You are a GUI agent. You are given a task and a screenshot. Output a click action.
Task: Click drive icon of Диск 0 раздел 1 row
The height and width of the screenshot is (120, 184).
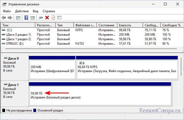pyautogui.click(x=4, y=35)
